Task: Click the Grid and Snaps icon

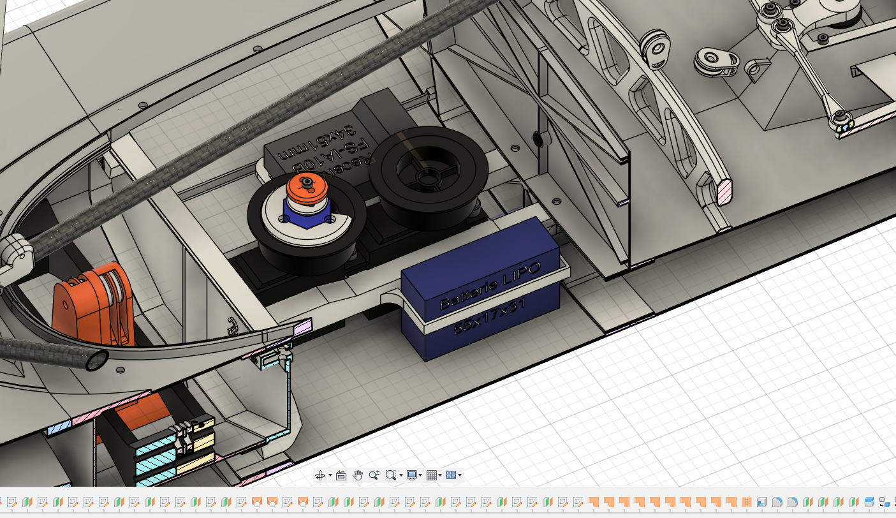Action: coord(432,475)
